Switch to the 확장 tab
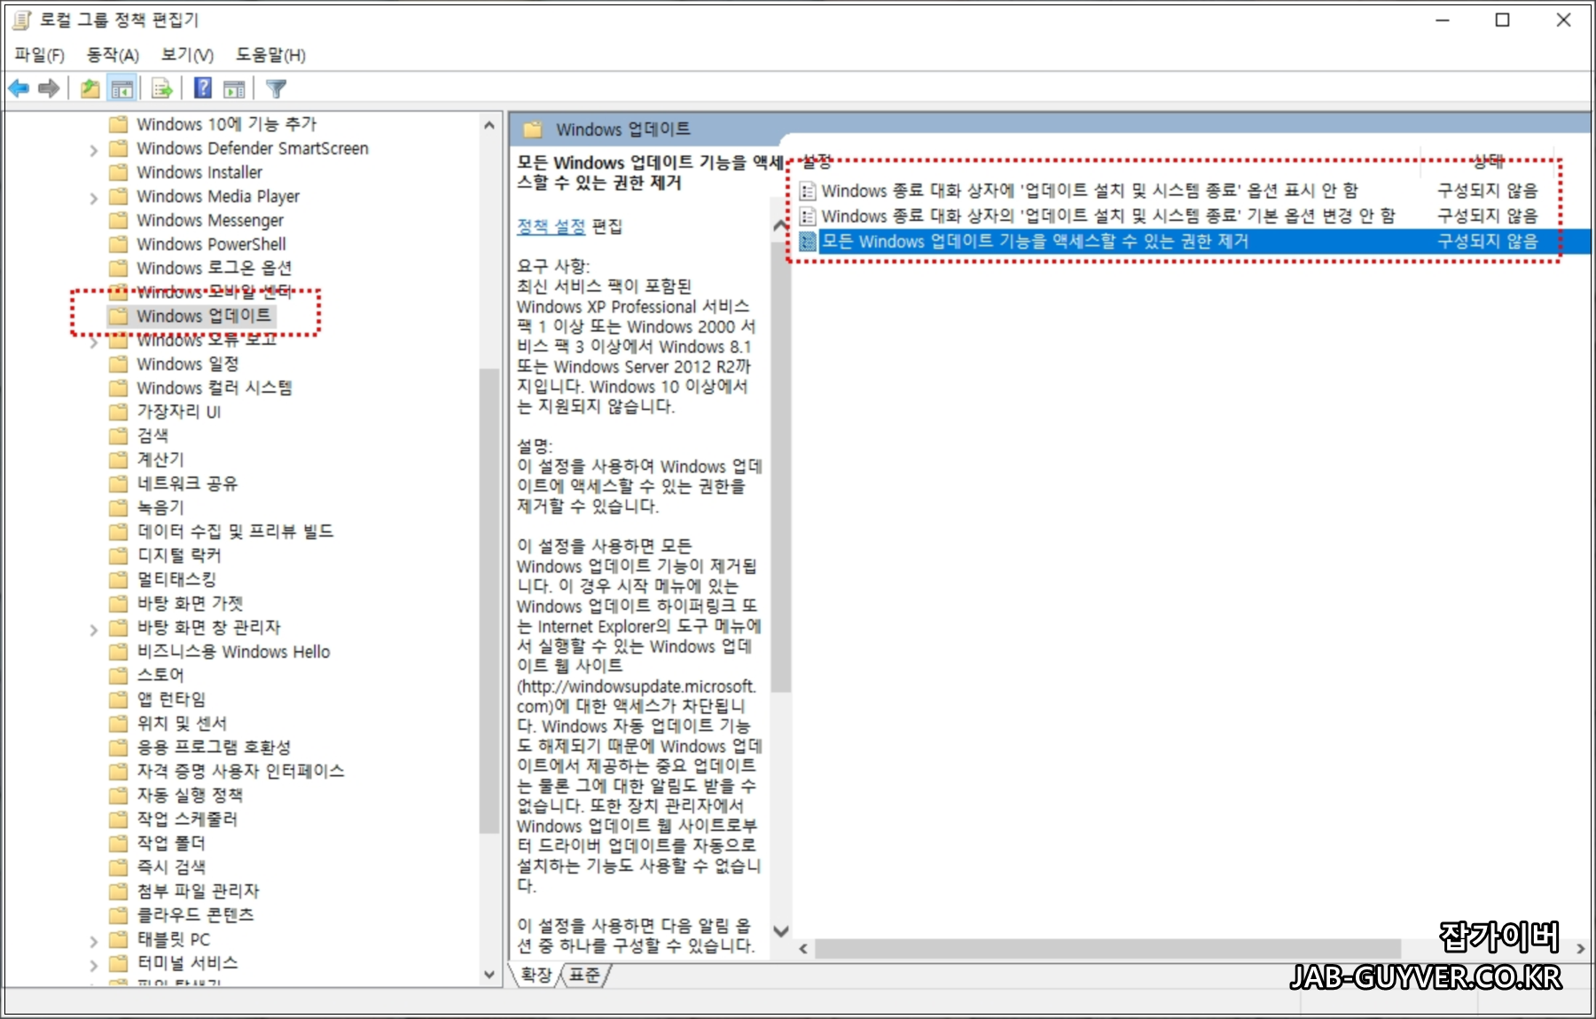This screenshot has width=1596, height=1019. click(536, 976)
